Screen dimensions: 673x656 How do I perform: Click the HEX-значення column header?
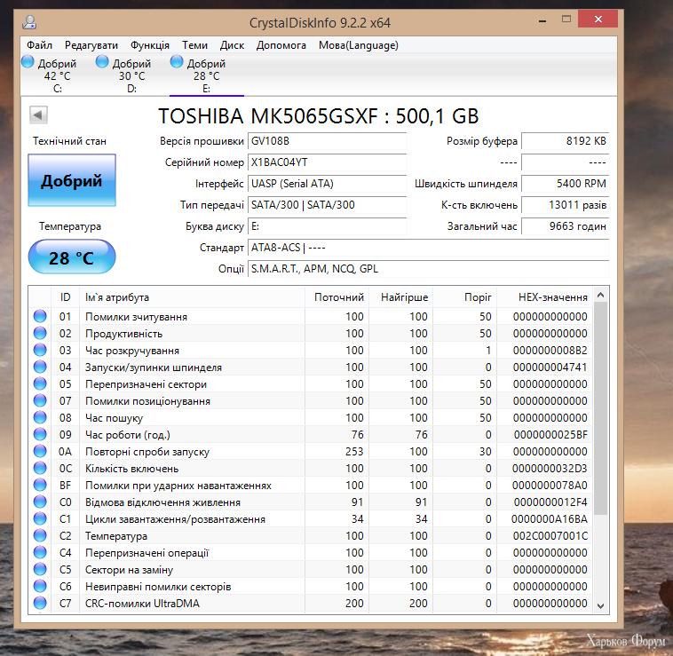[545, 296]
